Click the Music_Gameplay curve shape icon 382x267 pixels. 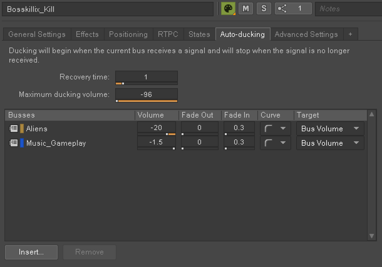(268, 143)
